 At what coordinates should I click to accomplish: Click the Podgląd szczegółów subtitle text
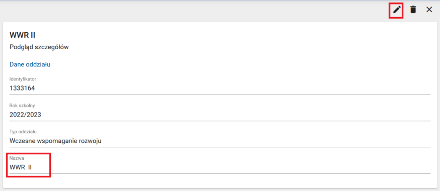[x=39, y=47]
